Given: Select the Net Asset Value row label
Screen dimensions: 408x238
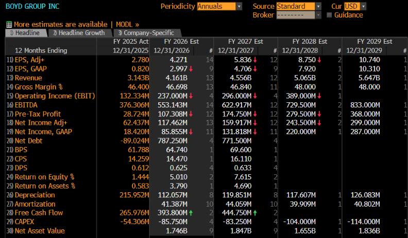Looking at the screenshot, I should point(40,231).
